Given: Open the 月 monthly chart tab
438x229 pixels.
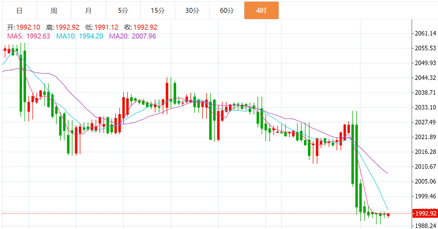Looking at the screenshot, I should 89,11.
